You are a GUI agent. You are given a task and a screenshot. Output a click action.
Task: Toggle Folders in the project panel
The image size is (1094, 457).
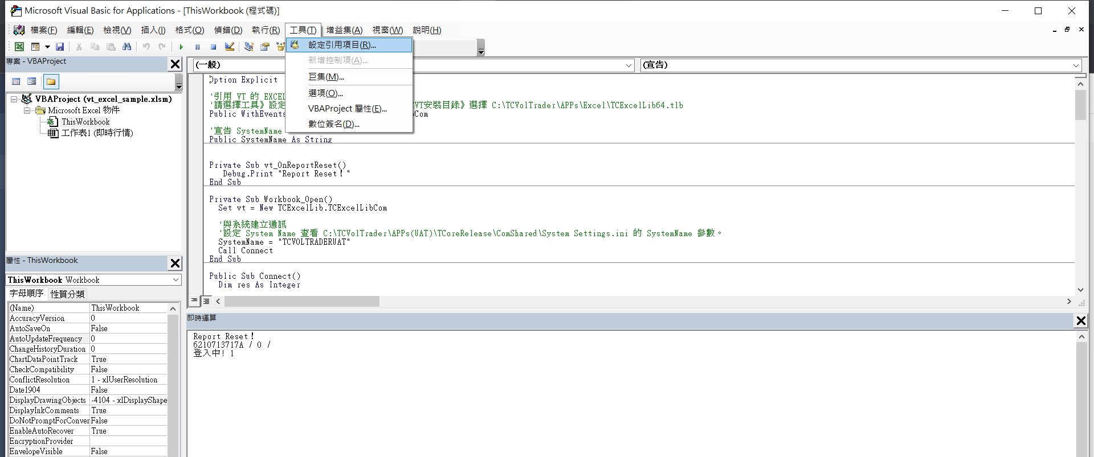(51, 81)
